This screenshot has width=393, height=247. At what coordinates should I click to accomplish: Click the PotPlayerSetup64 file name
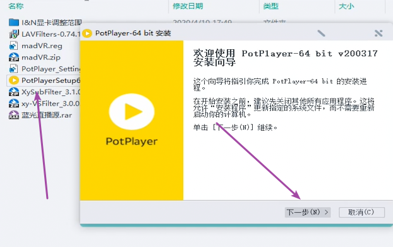pyautogui.click(x=51, y=80)
